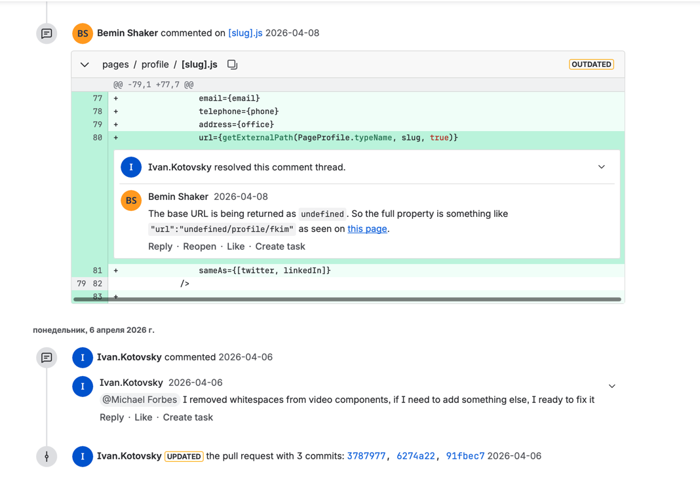
Task: Click the comment icon next to Ivan.Kotovsky commented entry
Action: (47, 358)
